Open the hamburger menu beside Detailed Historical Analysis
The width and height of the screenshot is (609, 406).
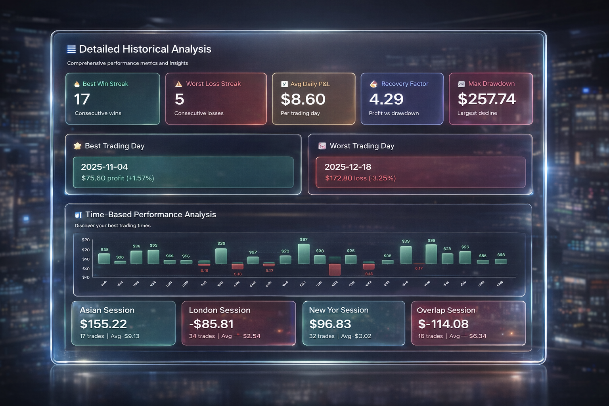tap(71, 49)
